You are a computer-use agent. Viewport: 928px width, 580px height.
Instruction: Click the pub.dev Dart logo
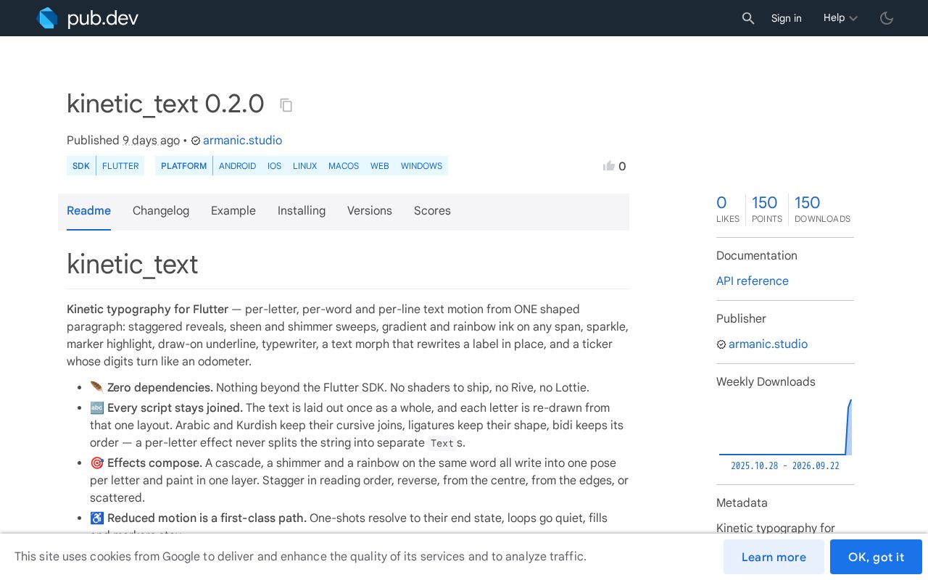47,18
